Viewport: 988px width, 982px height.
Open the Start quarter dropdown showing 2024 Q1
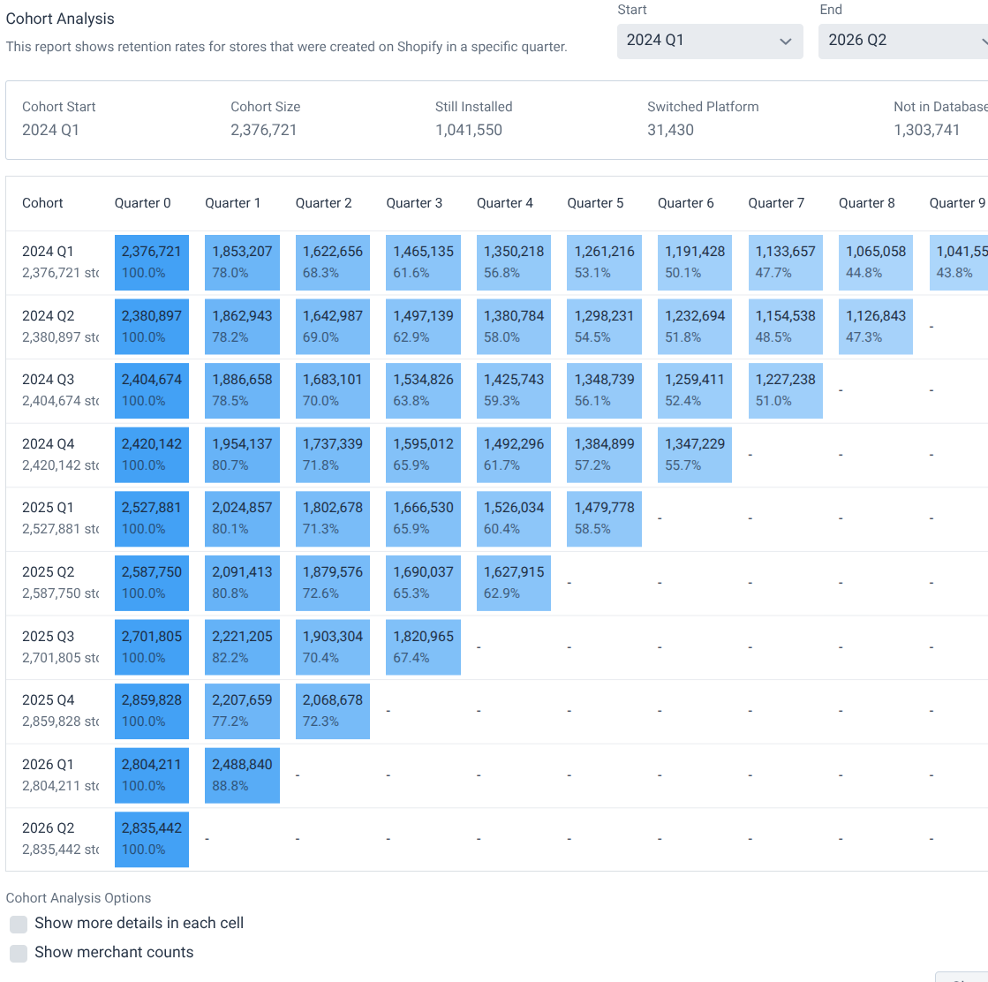coord(710,41)
